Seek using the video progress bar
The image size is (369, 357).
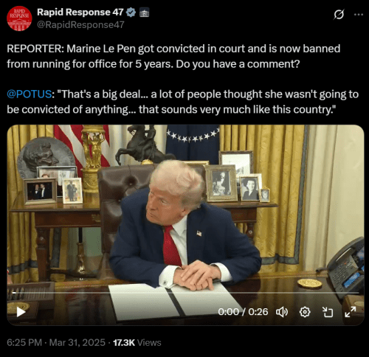185,293
